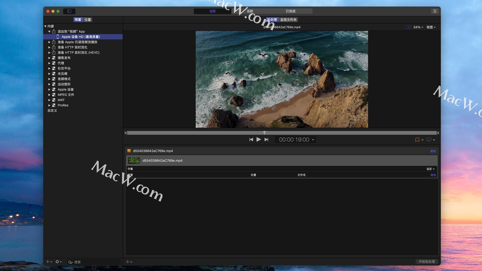Jump to the next frame marker
The image size is (482, 271).
[266, 140]
